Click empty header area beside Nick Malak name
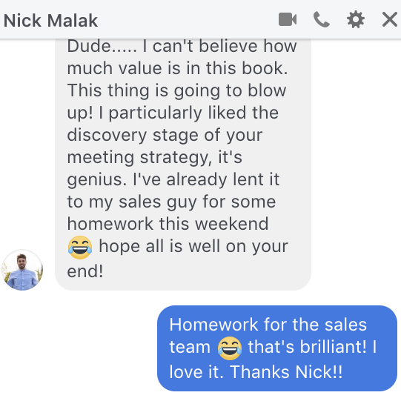The height and width of the screenshot is (401, 401). coord(188,20)
